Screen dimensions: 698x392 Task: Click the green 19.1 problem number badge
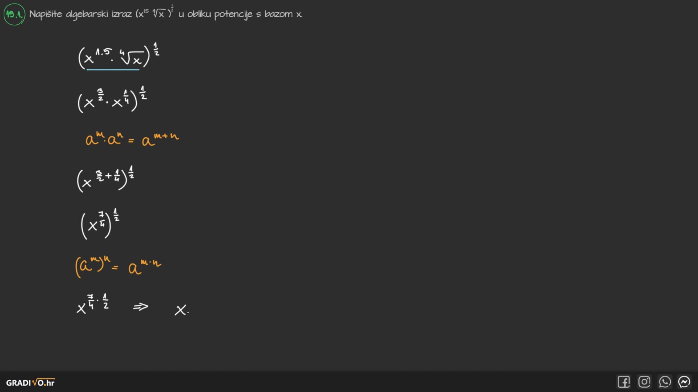15,15
